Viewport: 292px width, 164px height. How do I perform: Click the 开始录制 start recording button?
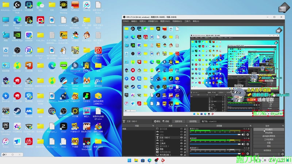(x=269, y=133)
